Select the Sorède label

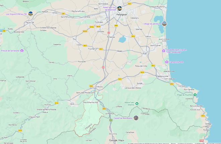click(140, 83)
